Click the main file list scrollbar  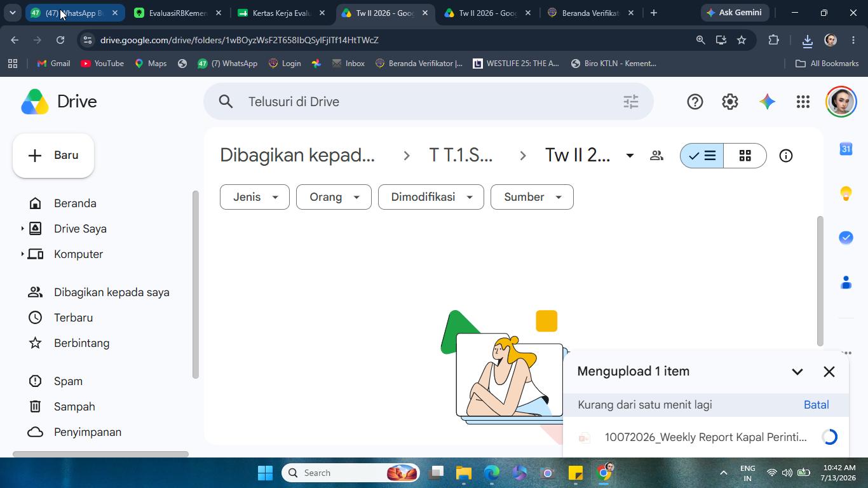pyautogui.click(x=820, y=281)
